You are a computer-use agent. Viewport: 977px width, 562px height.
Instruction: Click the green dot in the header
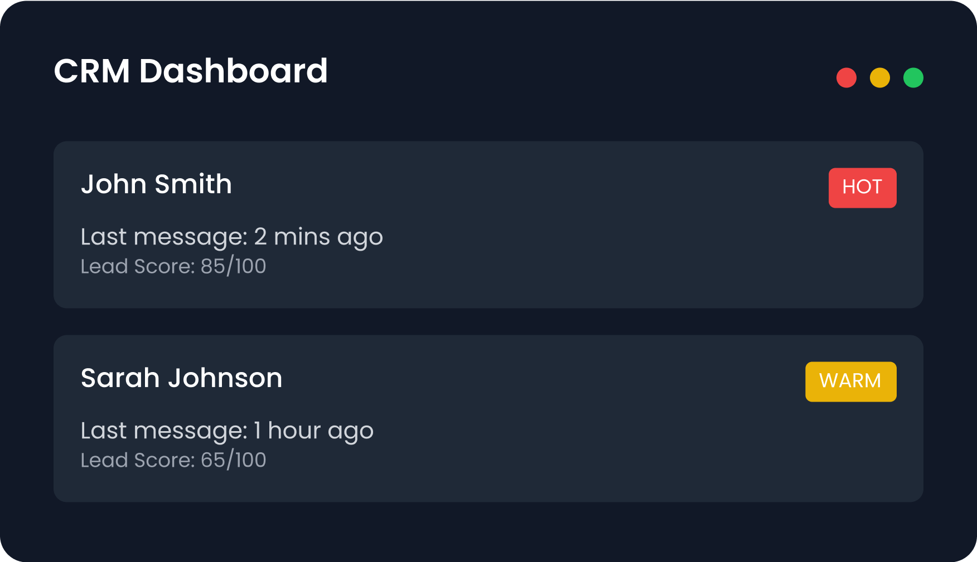pos(913,78)
